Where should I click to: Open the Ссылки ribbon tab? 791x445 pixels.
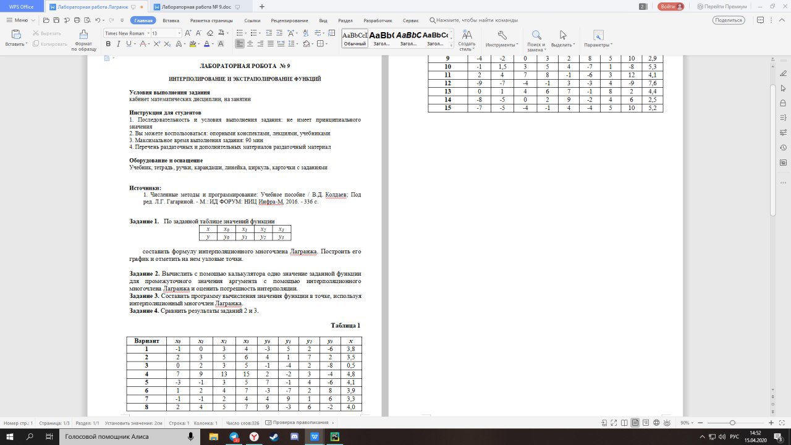click(x=252, y=20)
